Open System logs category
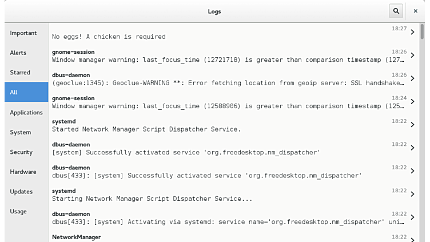 tap(21, 132)
